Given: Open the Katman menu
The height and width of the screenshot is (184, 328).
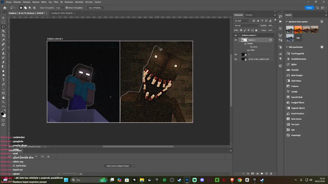Looking at the screenshot, I should click(36, 2).
